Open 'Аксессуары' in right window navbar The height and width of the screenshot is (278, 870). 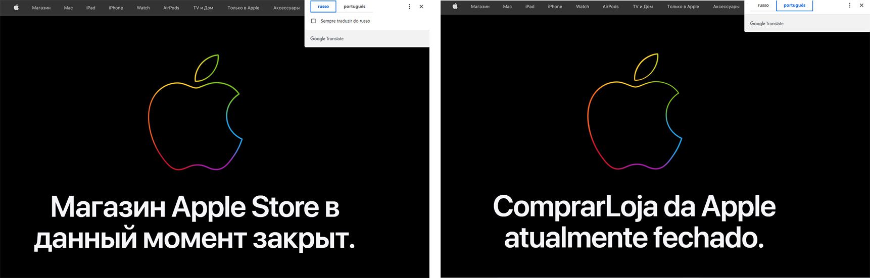coord(726,7)
